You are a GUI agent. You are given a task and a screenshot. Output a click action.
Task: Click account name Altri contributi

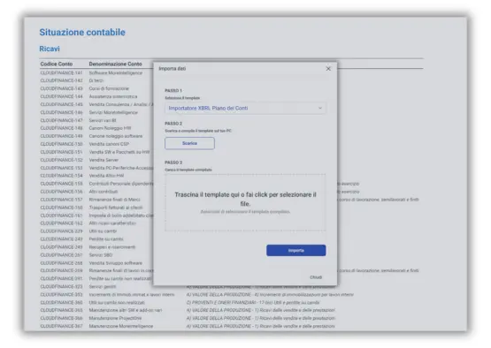tap(104, 192)
